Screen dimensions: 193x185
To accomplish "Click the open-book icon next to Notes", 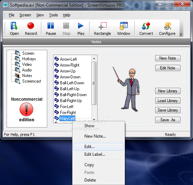I will click(18, 76).
